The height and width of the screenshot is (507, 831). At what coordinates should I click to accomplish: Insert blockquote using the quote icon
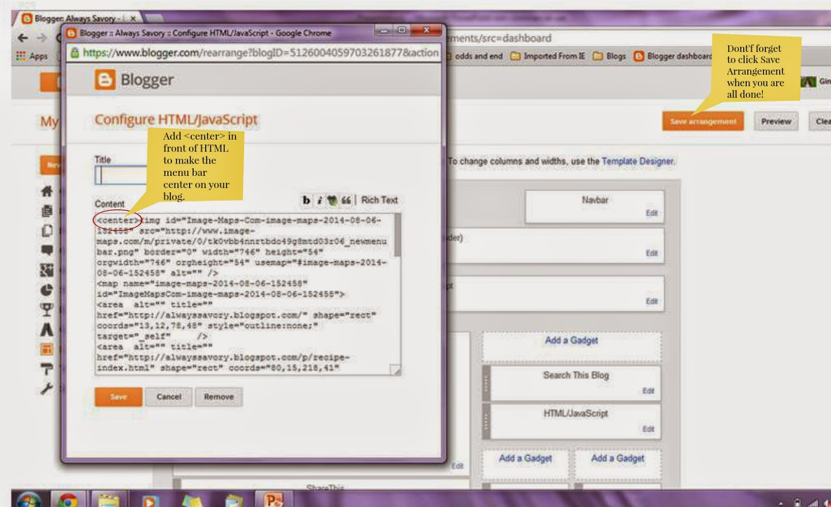click(346, 200)
